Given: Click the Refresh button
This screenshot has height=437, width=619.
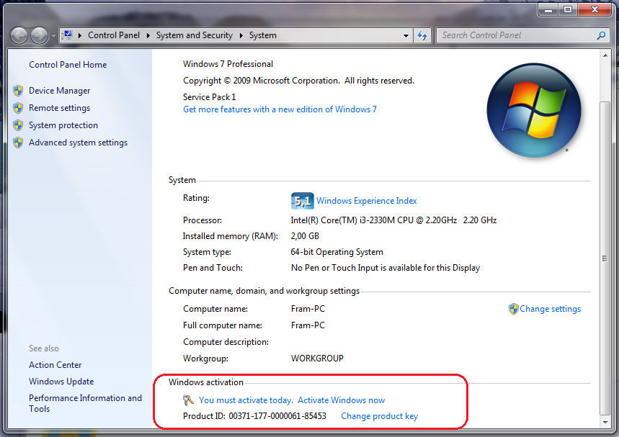Looking at the screenshot, I should pyautogui.click(x=422, y=35).
